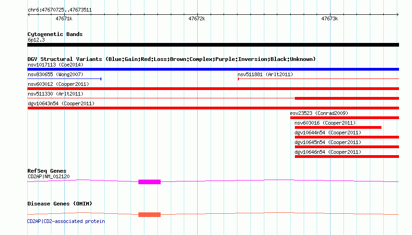
Task: Click the nsv603012 (Cooper2011) red loss bar
Action: click(213, 89)
